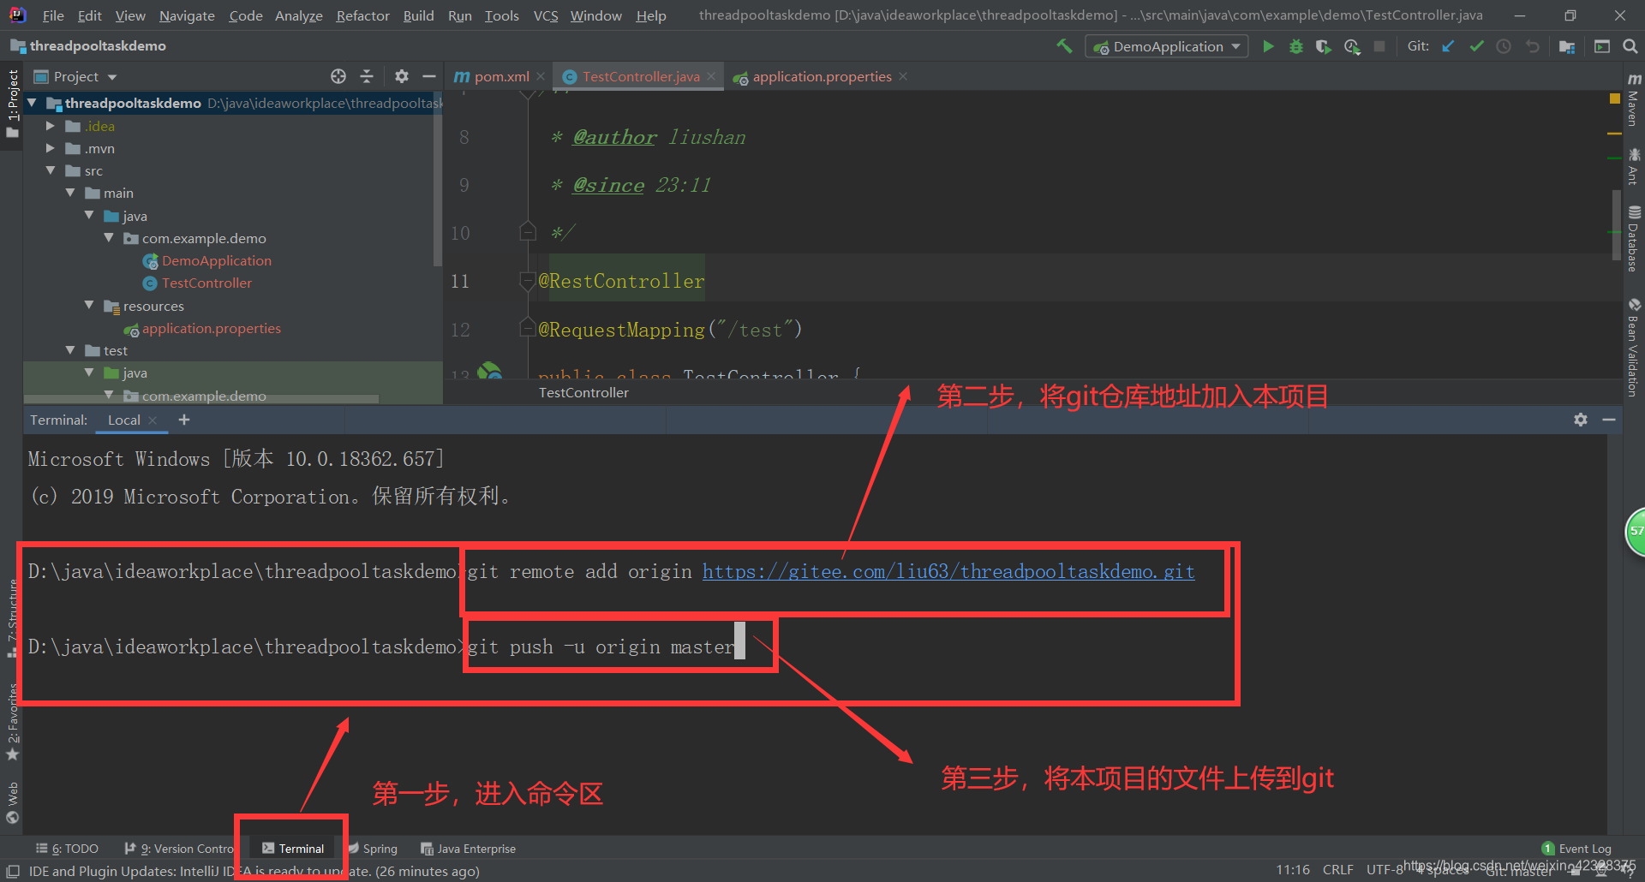Open the Refactor menu

(x=362, y=15)
